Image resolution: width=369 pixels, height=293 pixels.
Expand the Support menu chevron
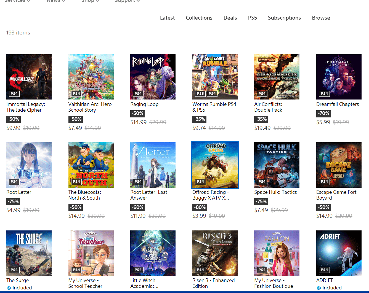(138, 1)
